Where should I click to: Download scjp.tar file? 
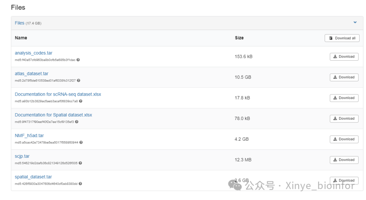point(344,160)
